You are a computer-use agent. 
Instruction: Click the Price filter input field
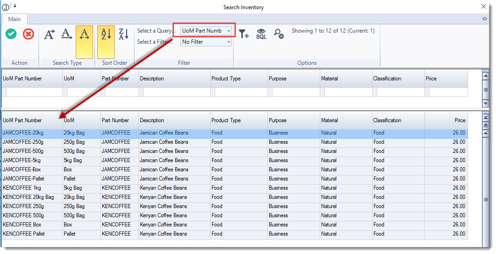pos(448,92)
